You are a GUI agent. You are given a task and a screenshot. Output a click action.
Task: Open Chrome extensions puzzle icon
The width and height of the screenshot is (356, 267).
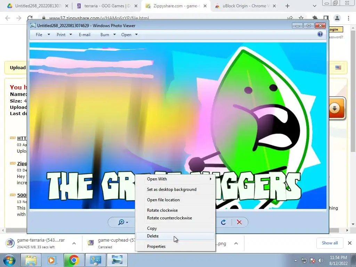click(x=315, y=18)
